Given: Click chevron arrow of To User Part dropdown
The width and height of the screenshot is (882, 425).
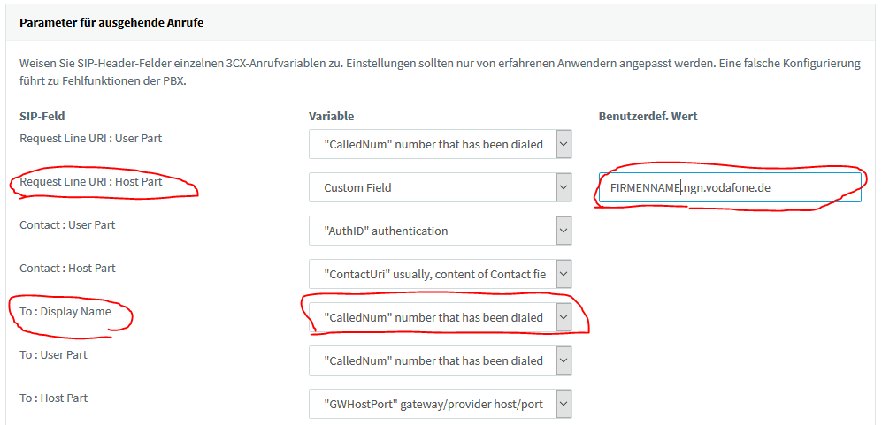Looking at the screenshot, I should click(564, 360).
